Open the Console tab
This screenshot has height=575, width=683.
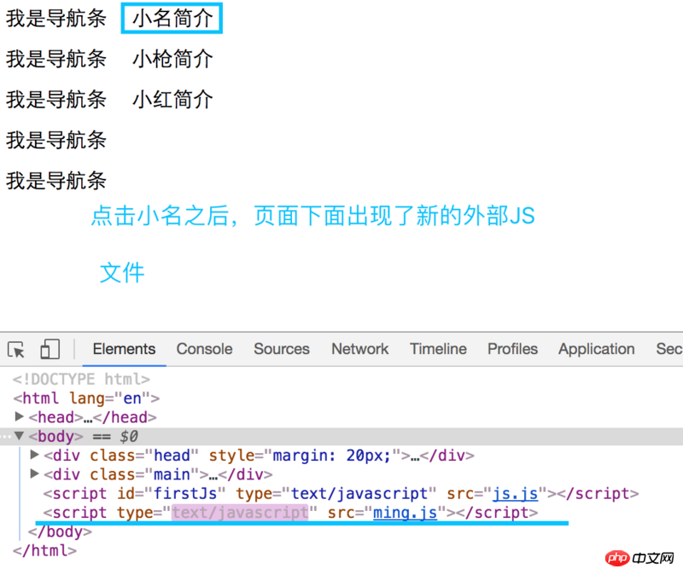coord(204,349)
